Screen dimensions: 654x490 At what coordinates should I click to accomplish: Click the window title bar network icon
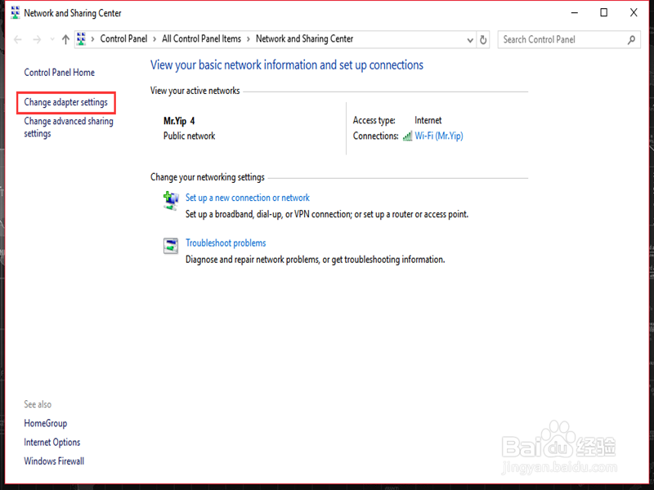click(16, 13)
